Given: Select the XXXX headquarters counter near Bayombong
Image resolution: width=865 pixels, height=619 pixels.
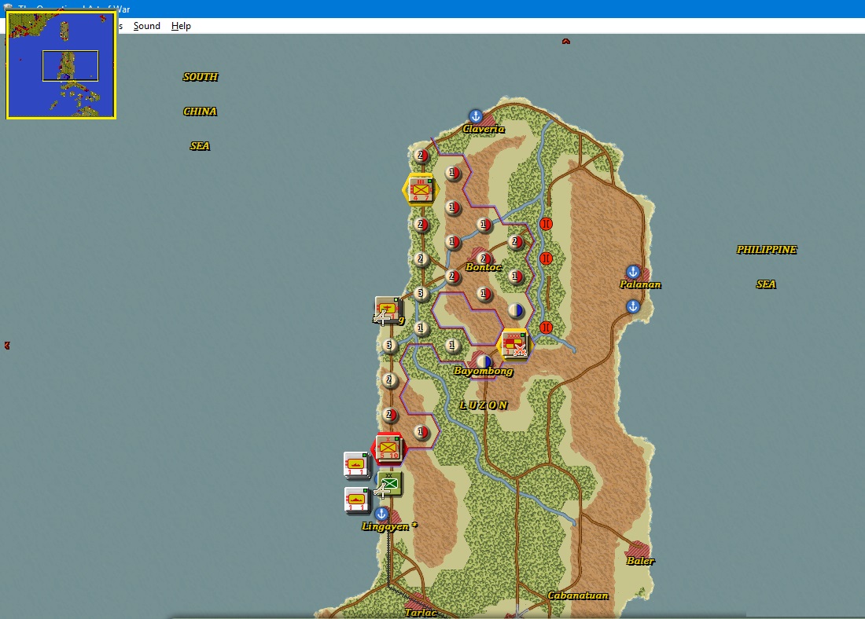Looking at the screenshot, I should click(514, 344).
